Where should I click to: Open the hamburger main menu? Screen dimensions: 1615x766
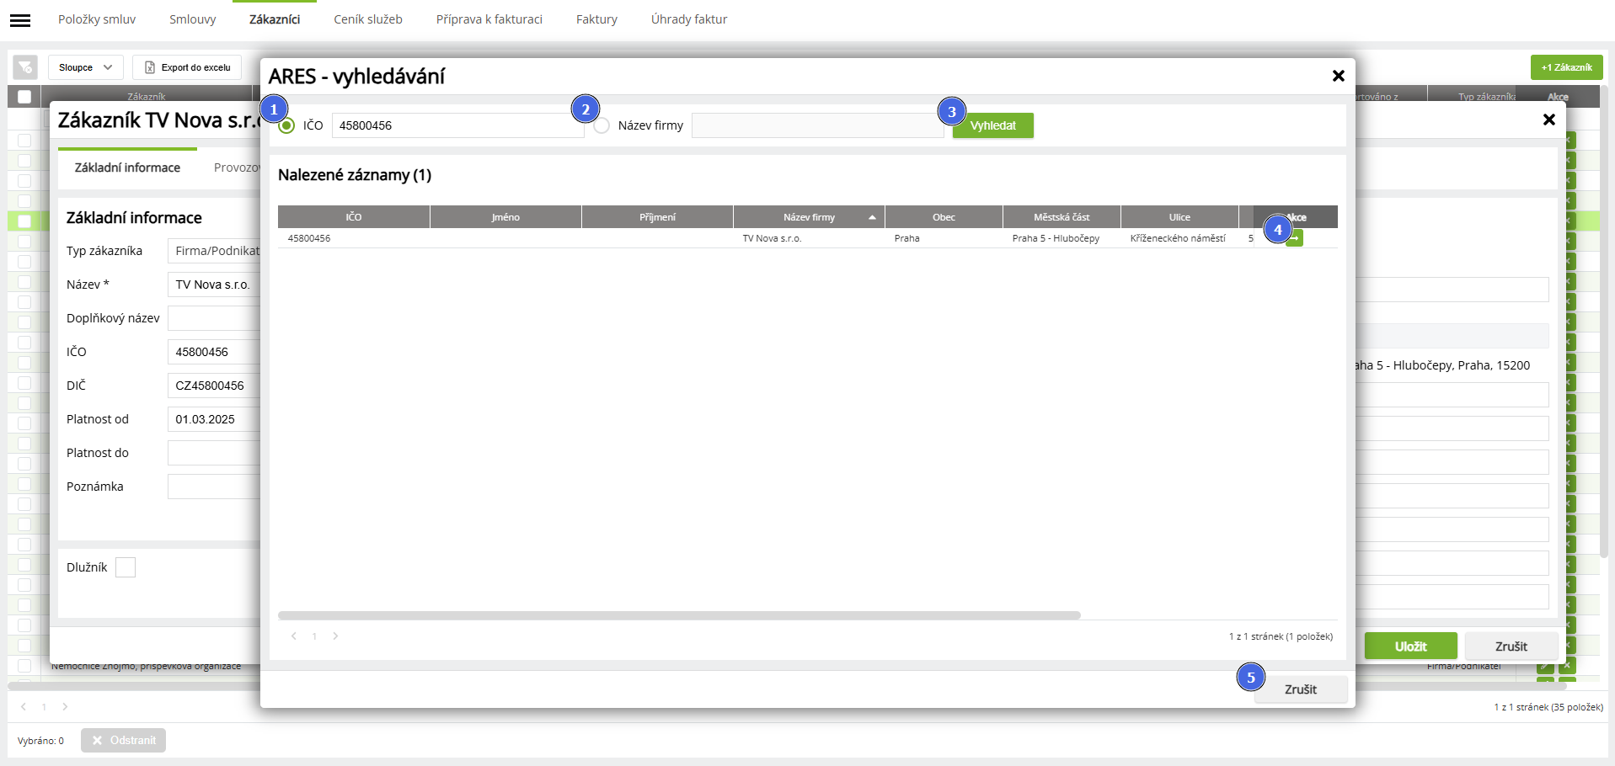20,20
